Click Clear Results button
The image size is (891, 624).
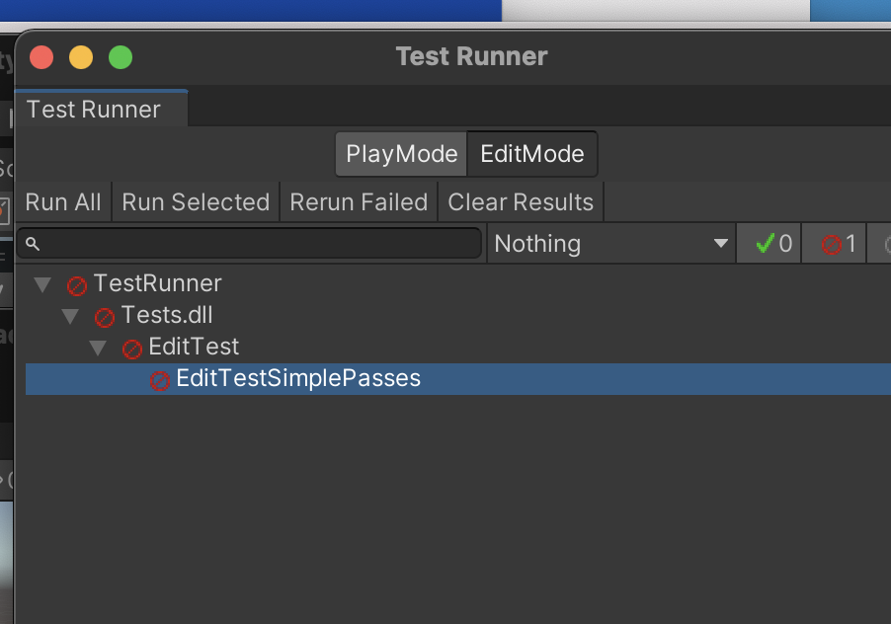pos(521,202)
